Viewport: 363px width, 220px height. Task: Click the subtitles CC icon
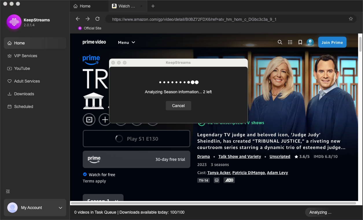click(x=217, y=180)
